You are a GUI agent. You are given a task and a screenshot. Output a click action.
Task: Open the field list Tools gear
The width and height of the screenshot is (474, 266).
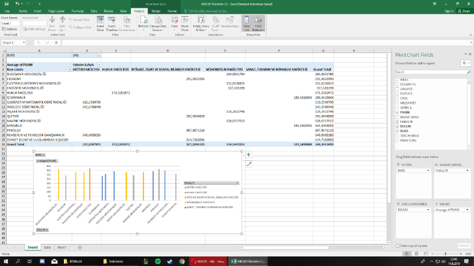pos(465,63)
